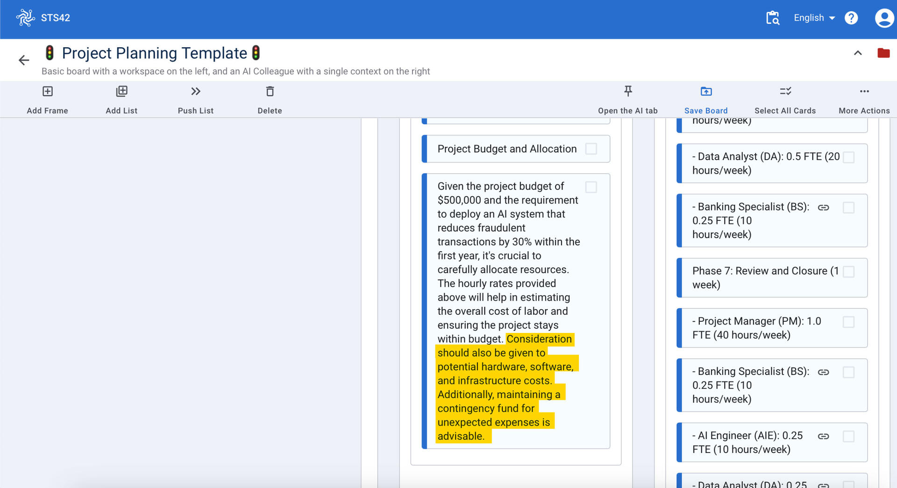This screenshot has width=897, height=488.
Task: Click Select All Cards icon
Action: (785, 92)
